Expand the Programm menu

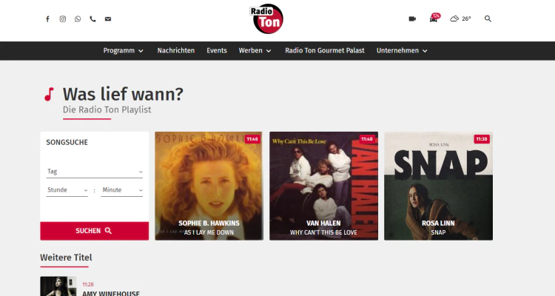pos(123,50)
